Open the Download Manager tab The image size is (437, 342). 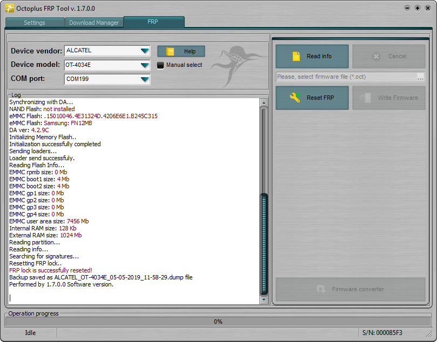pos(94,23)
